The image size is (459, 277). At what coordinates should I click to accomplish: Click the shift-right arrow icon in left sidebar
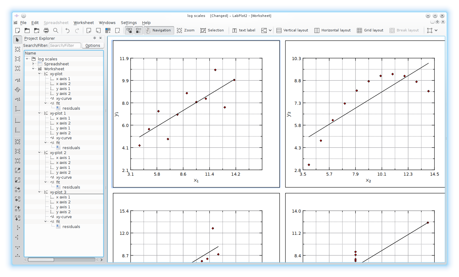18,189
